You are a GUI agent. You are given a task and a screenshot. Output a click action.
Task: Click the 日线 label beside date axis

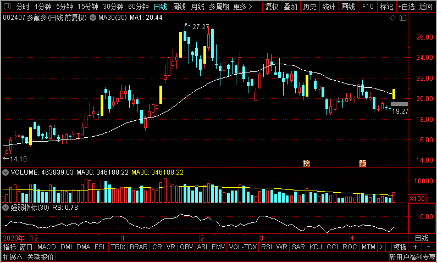pyautogui.click(x=422, y=238)
